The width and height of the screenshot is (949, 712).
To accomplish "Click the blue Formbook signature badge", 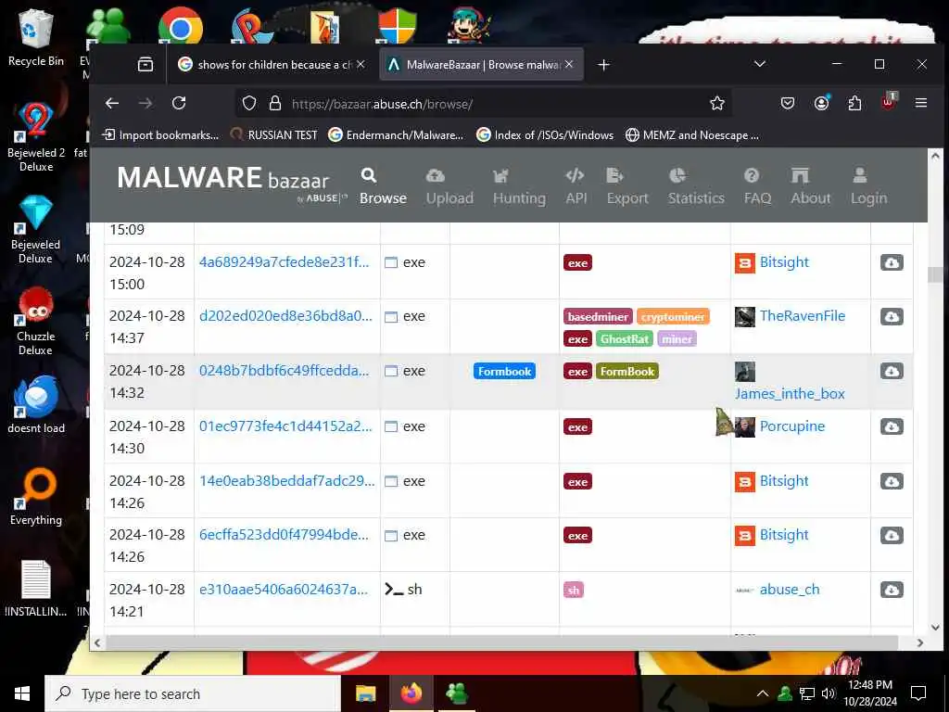I will tap(504, 371).
